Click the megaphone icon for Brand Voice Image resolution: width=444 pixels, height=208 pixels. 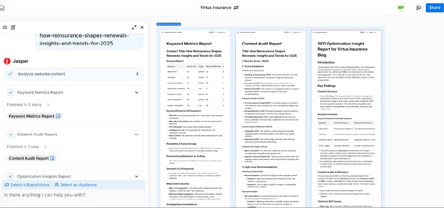coord(7,185)
